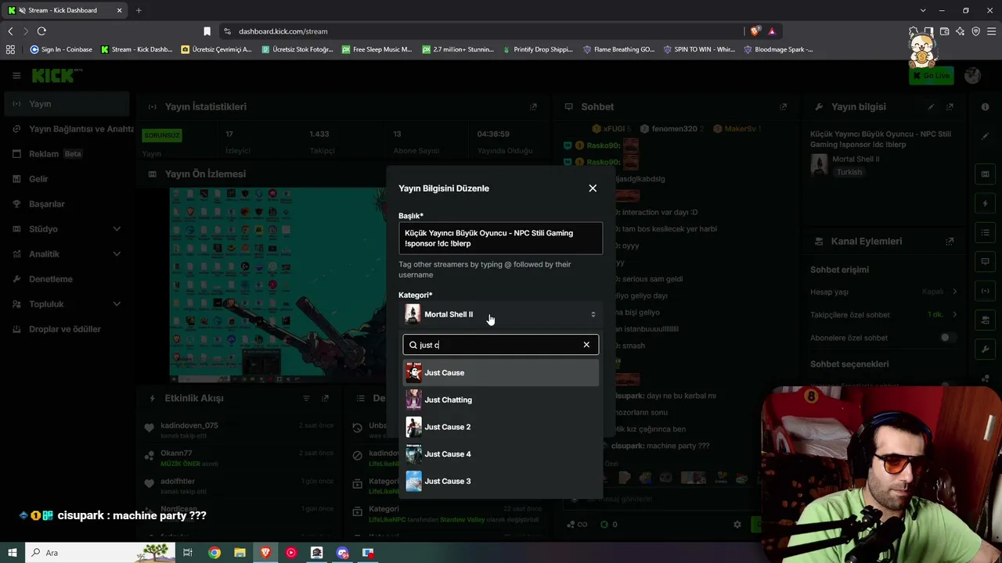Image resolution: width=1002 pixels, height=563 pixels.
Task: Edit stream info with pencil icon
Action: pyautogui.click(x=931, y=107)
